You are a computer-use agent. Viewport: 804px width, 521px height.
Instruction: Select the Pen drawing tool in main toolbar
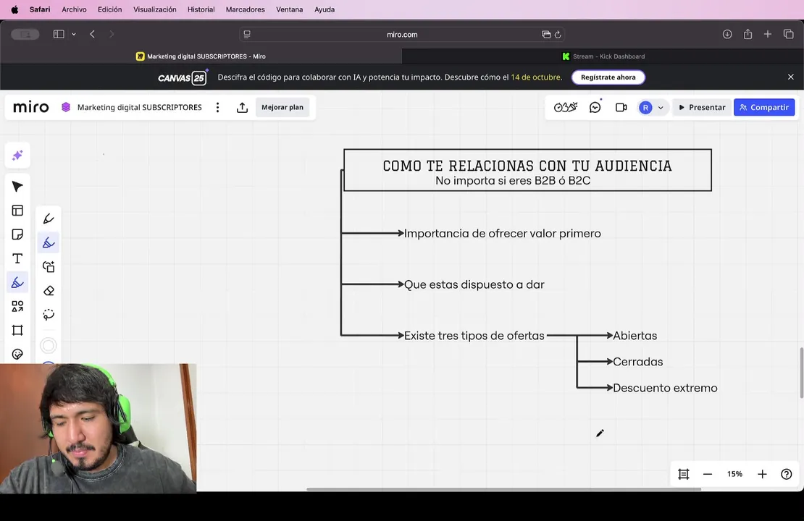pos(17,282)
